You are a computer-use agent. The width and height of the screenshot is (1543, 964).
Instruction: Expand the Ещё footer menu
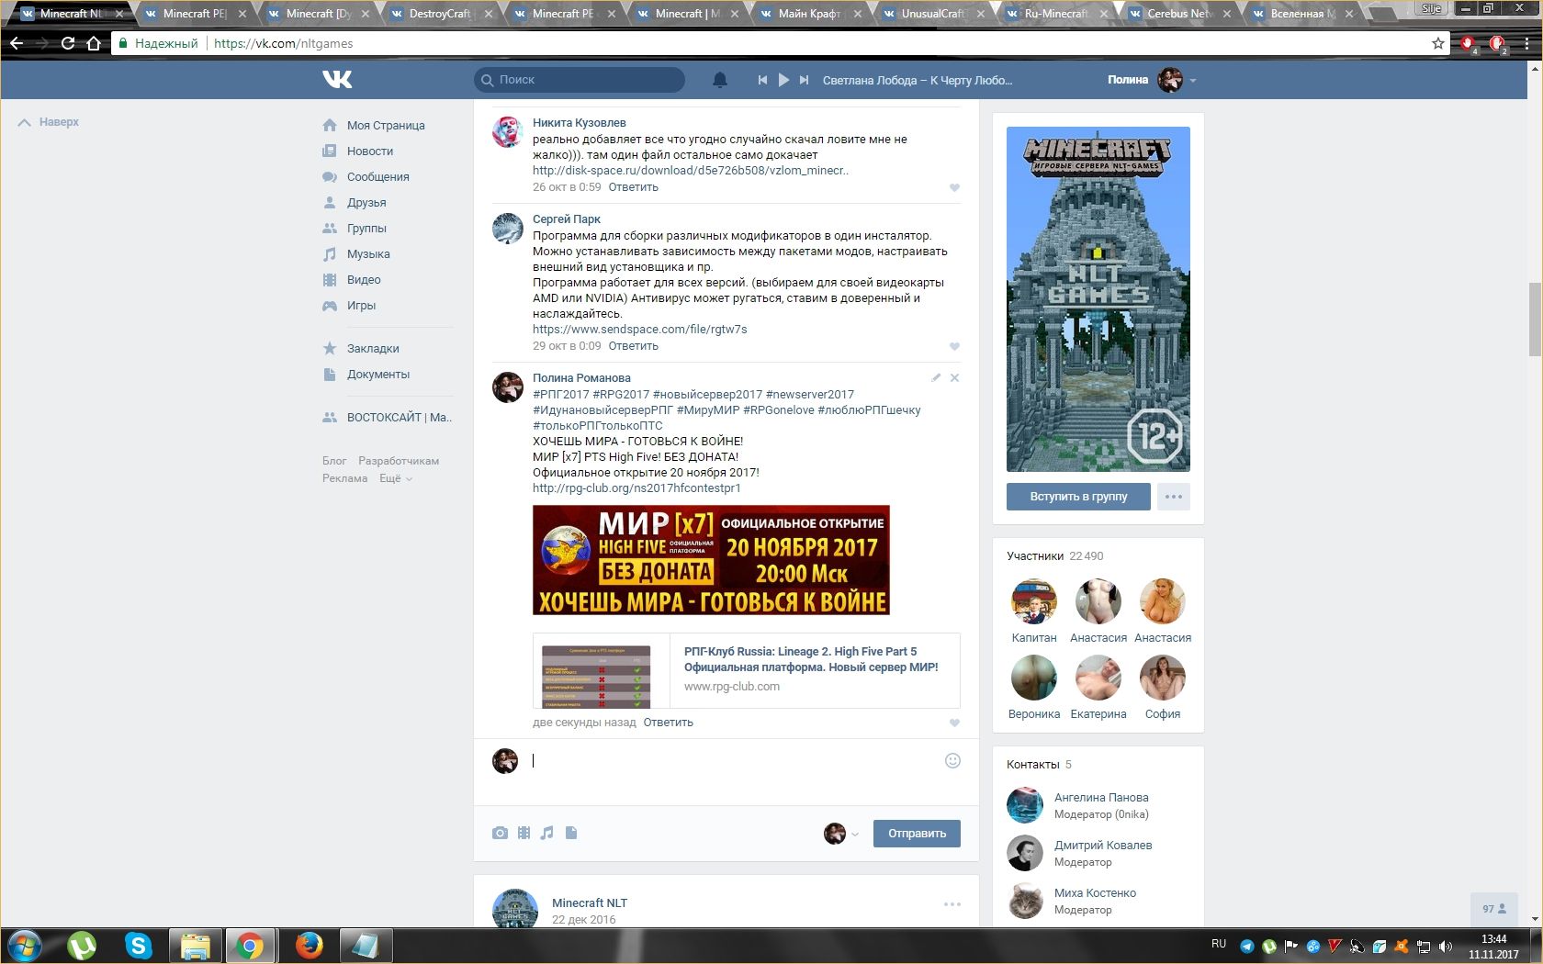(x=396, y=478)
